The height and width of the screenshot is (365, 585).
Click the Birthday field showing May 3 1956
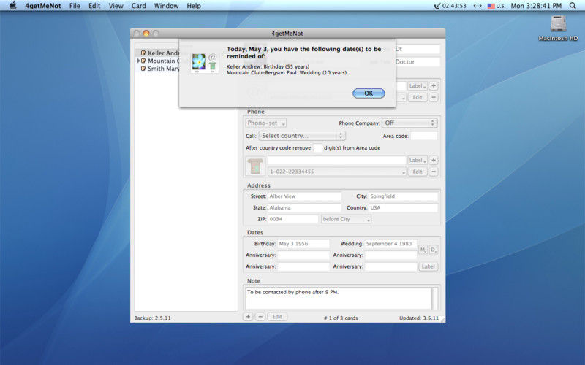coord(303,244)
